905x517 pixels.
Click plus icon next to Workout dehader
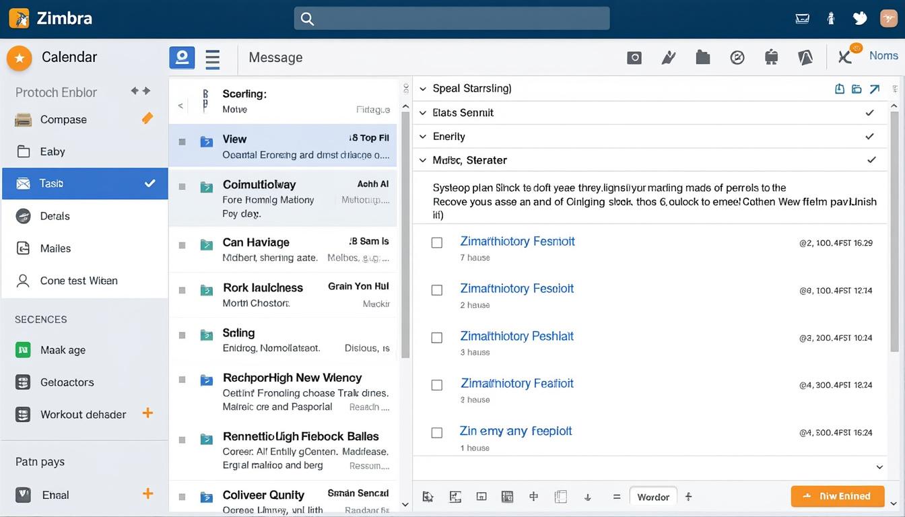[147, 413]
